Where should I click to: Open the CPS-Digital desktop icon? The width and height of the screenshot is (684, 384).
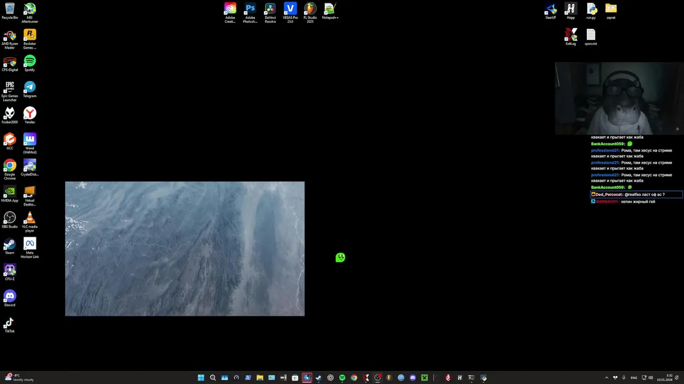[10, 63]
